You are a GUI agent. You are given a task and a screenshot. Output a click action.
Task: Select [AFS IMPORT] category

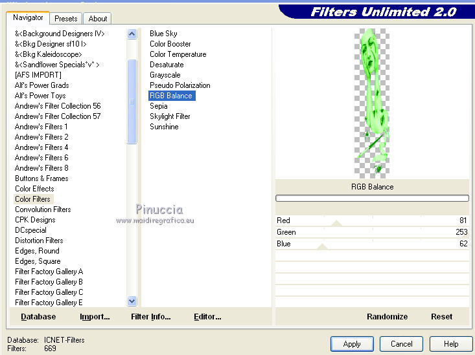tap(38, 75)
